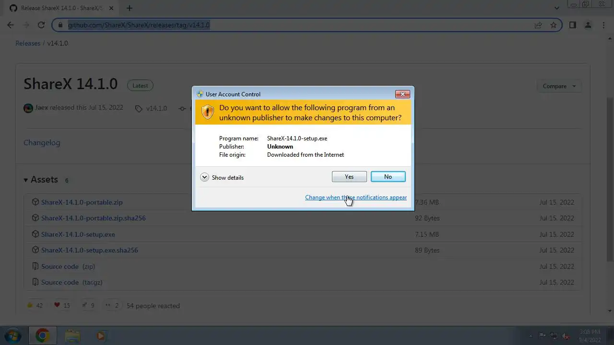The image size is (614, 345).
Task: Click the Chrome forward arrow
Action: (26, 25)
